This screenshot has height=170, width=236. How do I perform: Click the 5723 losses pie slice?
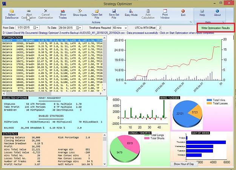[x=196, y=112]
